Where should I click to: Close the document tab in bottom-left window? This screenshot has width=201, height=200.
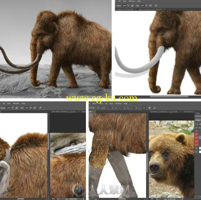(x=79, y=112)
